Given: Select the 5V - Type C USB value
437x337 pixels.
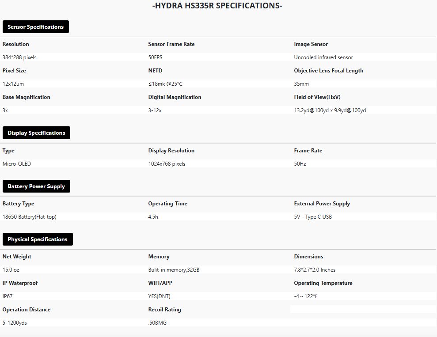Looking at the screenshot, I should point(313,217).
